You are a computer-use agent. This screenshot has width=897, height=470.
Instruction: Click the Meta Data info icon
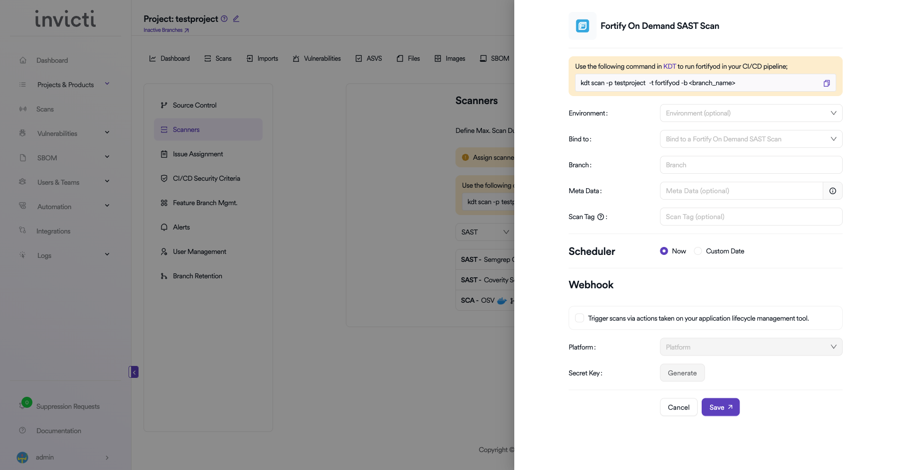tap(832, 191)
